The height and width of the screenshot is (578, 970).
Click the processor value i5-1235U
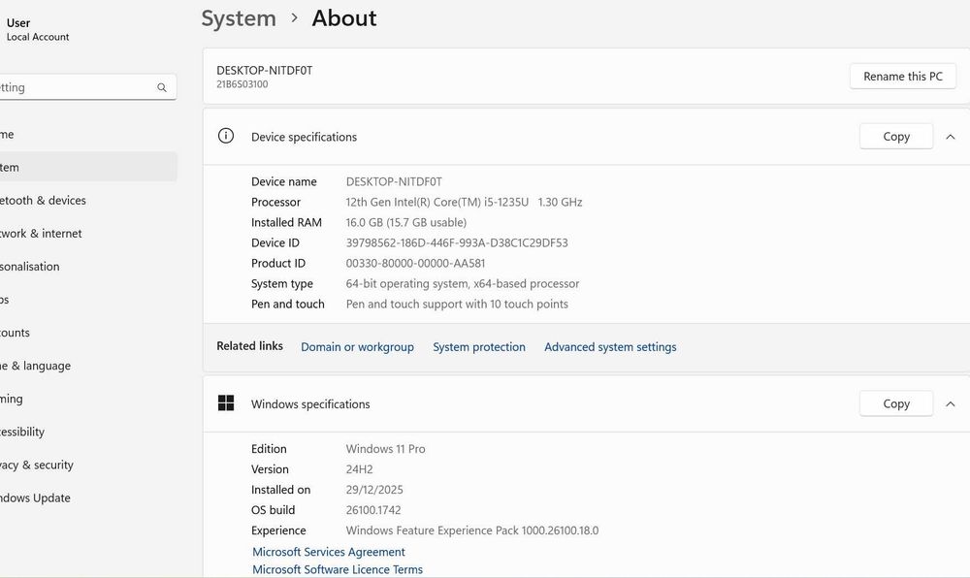pyautogui.click(x=464, y=202)
